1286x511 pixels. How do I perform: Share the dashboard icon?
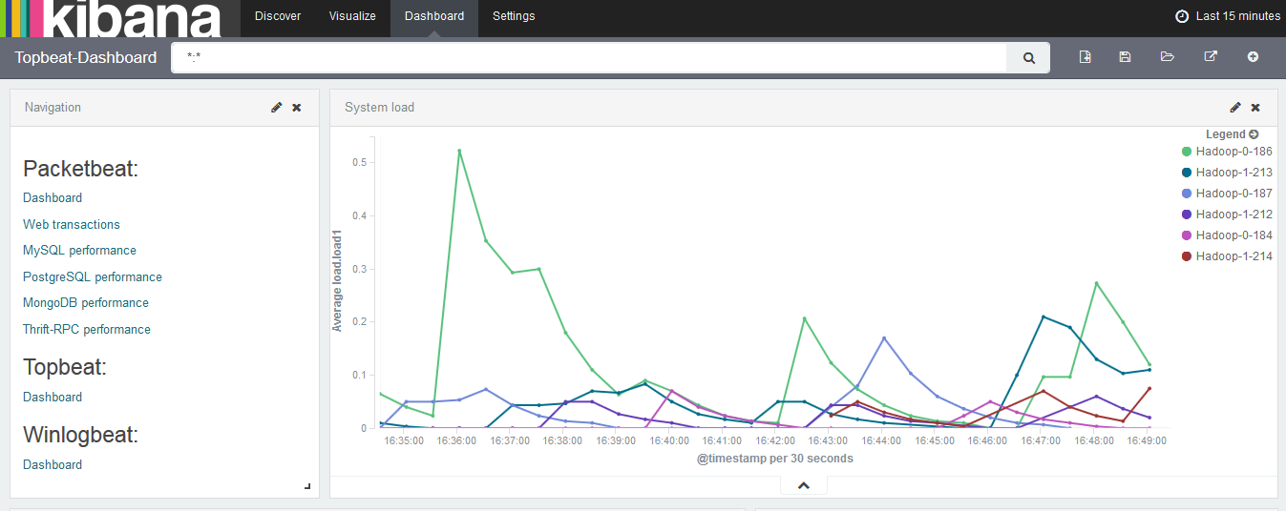click(x=1210, y=57)
